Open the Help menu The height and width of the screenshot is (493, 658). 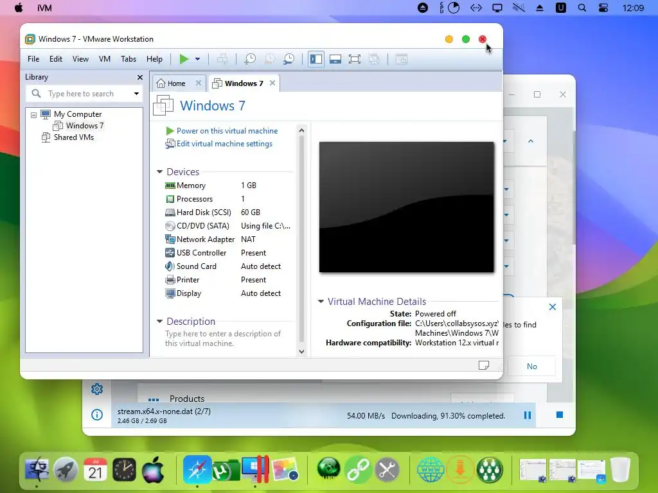click(154, 59)
